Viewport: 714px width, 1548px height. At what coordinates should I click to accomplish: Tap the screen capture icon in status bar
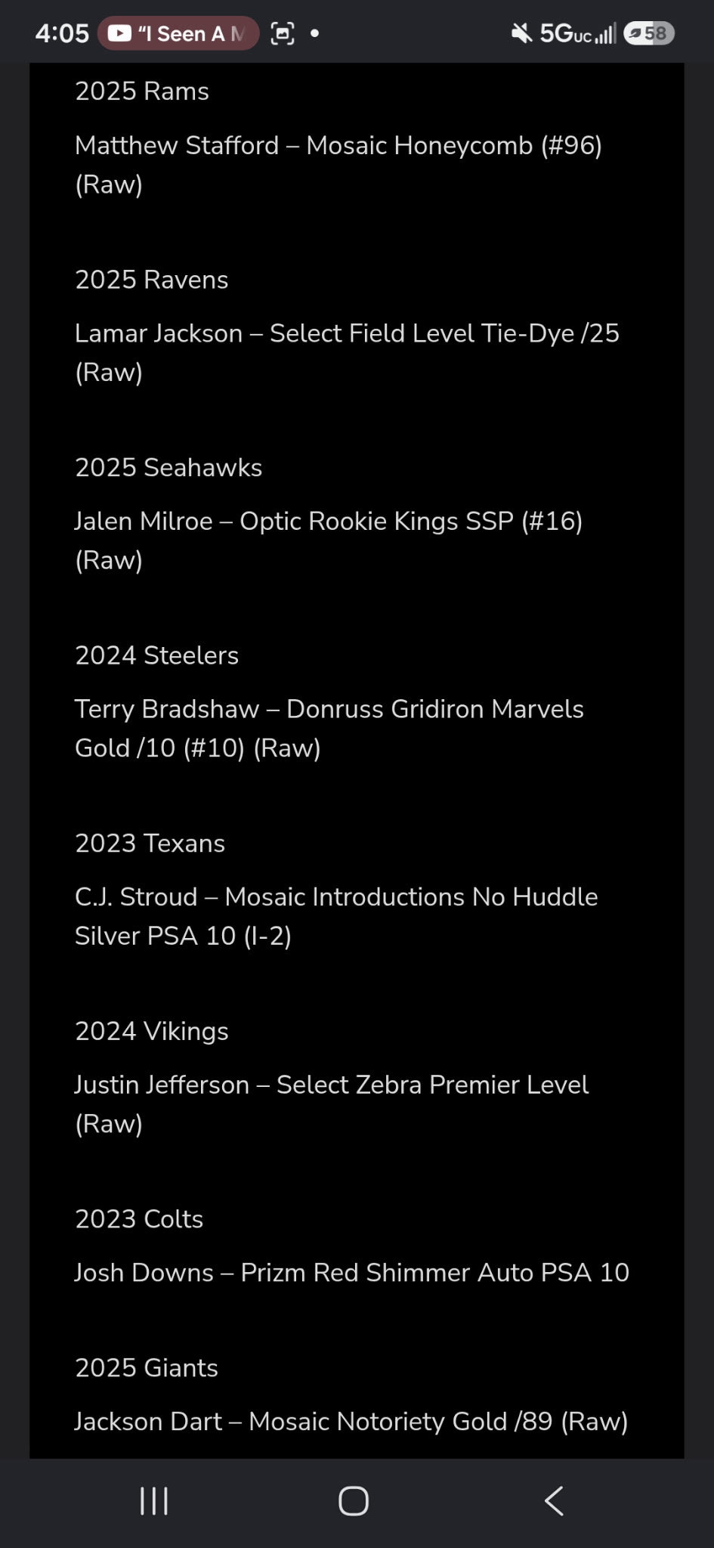pos(283,33)
